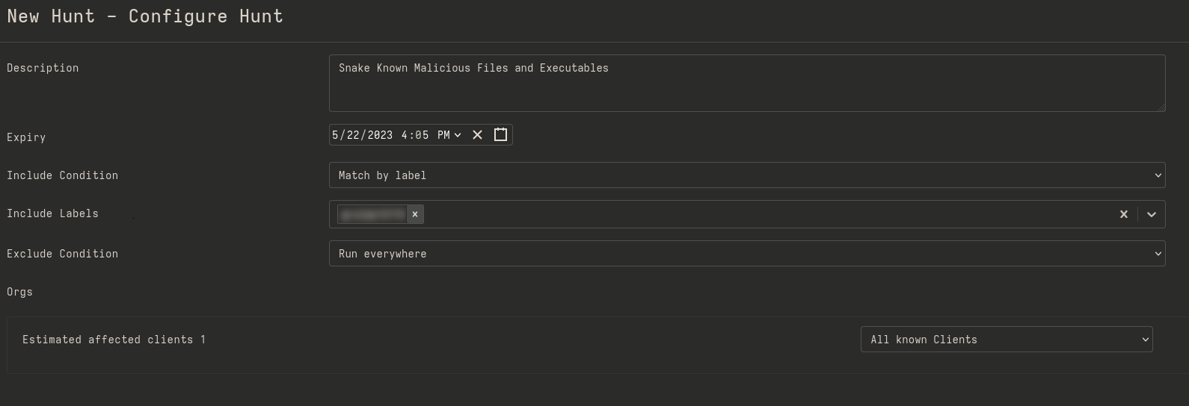
Task: Click the description area resize handle
Action: point(1161,107)
